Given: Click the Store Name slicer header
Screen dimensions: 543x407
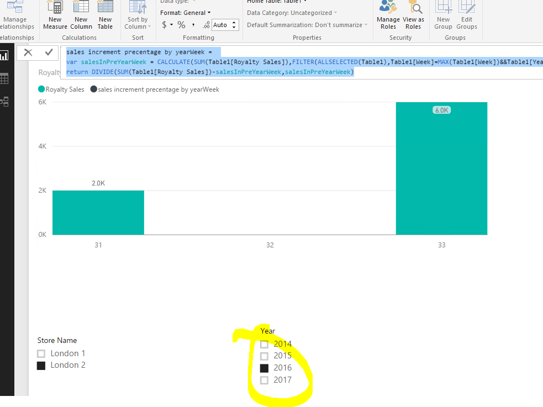Looking at the screenshot, I should [x=57, y=341].
